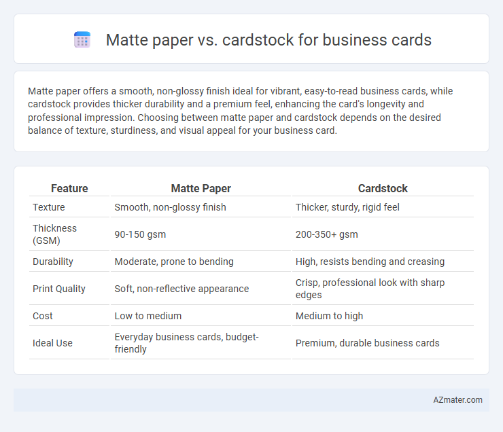Viewport: 503px width, 432px height.
Task: Select the 'Durability' row label
Action: tap(53, 262)
